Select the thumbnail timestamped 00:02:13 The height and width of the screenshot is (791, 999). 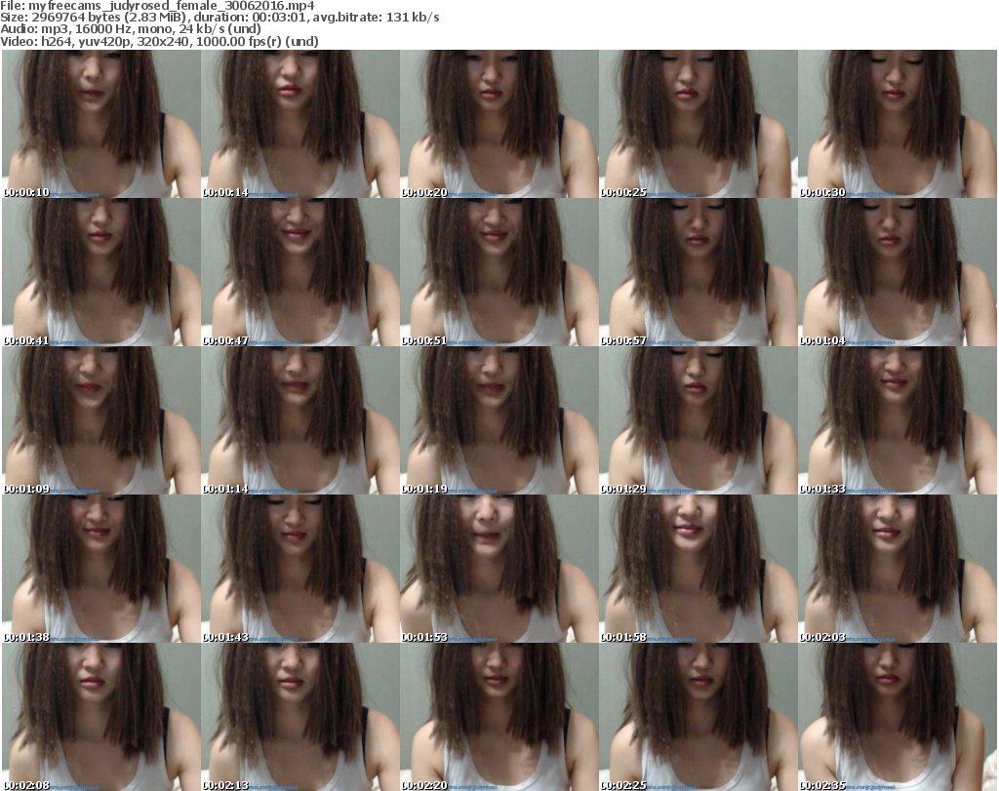300,717
